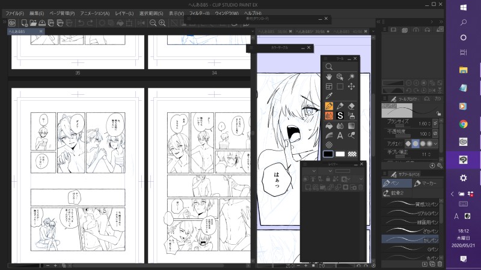481x270 pixels.
Task: Select the Frame layout tool
Action: (329, 86)
